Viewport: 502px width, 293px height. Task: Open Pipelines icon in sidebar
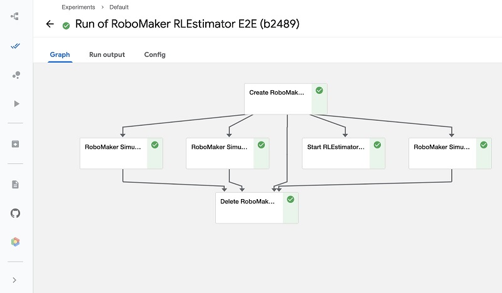14,16
